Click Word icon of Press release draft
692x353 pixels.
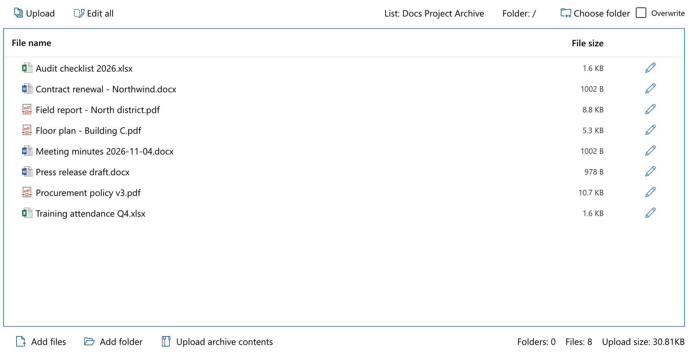tap(27, 172)
